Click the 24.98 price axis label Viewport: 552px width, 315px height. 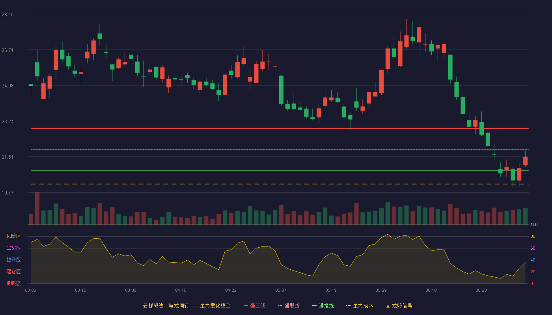pyautogui.click(x=7, y=86)
